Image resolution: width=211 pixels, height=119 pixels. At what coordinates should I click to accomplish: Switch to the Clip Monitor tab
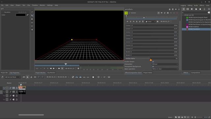(x=51, y=73)
